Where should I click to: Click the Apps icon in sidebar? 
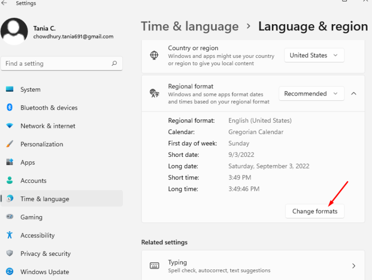point(10,162)
